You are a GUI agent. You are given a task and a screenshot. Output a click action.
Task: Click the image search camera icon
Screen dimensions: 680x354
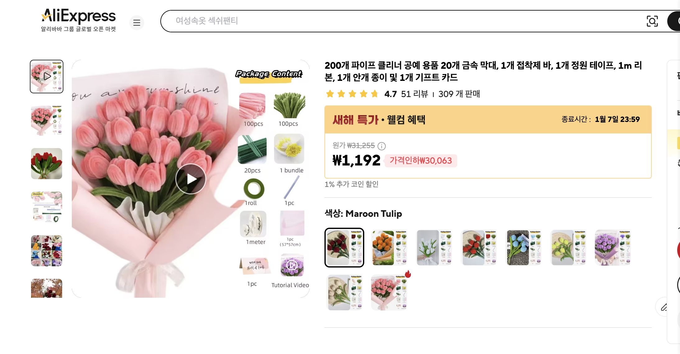point(652,21)
